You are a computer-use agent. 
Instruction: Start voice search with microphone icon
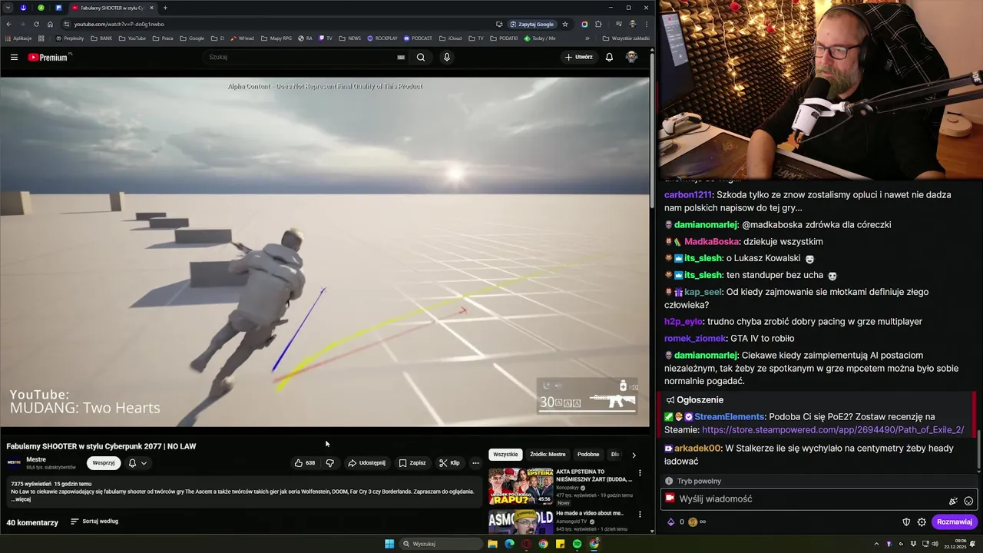pos(446,57)
